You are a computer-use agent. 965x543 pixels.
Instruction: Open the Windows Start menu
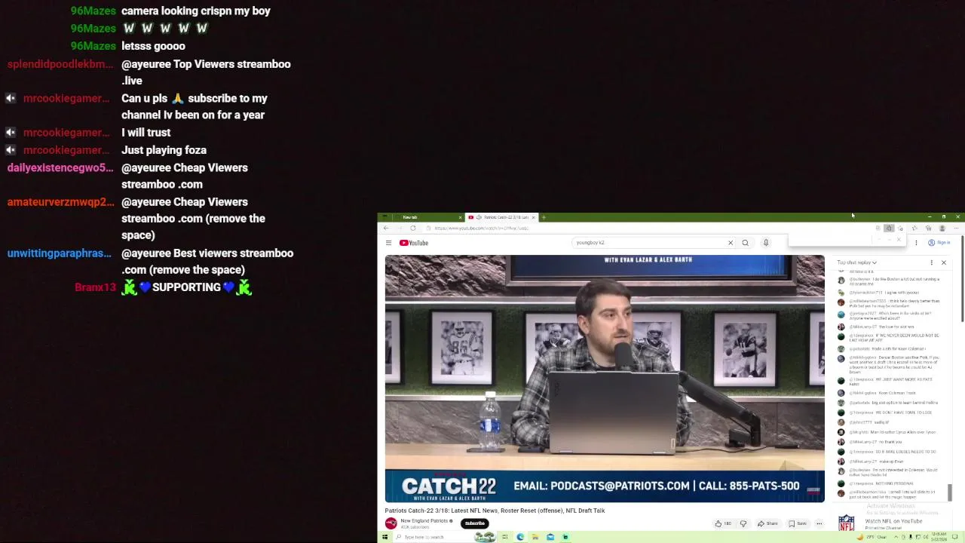[384, 537]
